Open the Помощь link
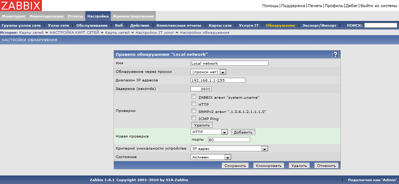The height and width of the screenshot is (184, 399). click(270, 6)
